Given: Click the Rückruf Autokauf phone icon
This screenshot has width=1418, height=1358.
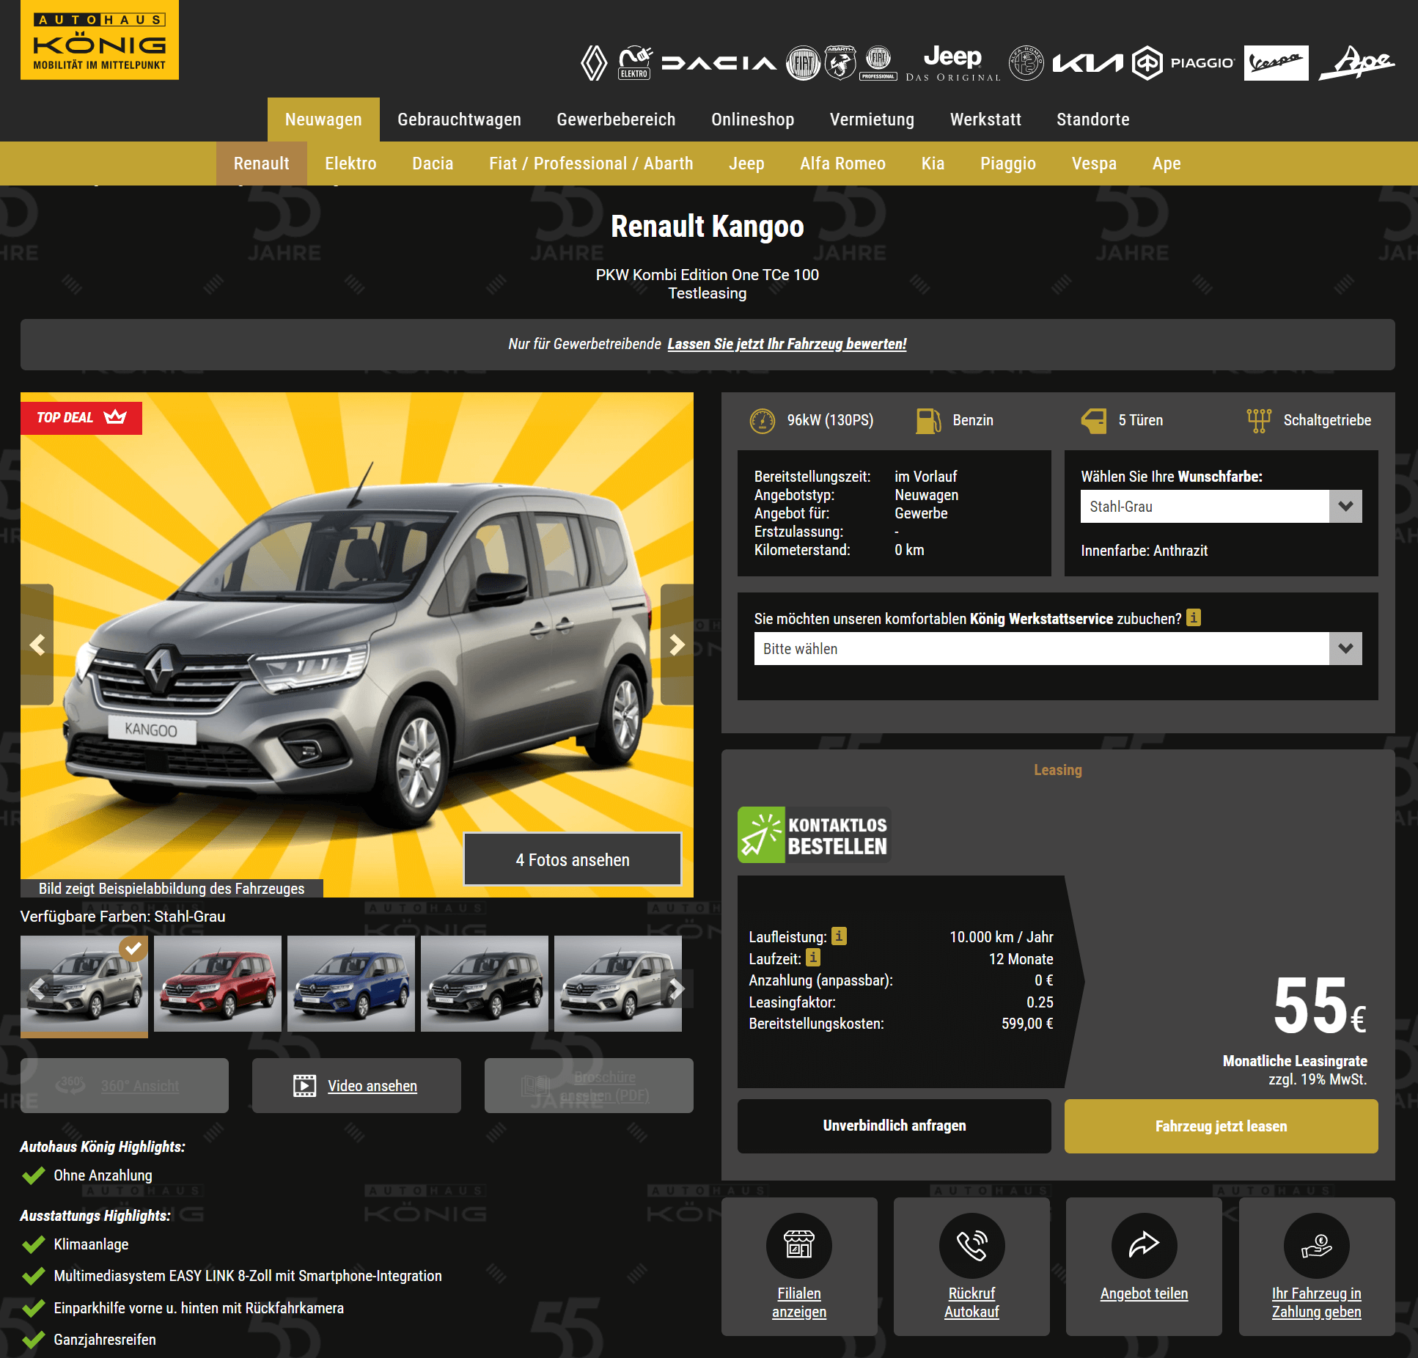Looking at the screenshot, I should click(x=971, y=1245).
